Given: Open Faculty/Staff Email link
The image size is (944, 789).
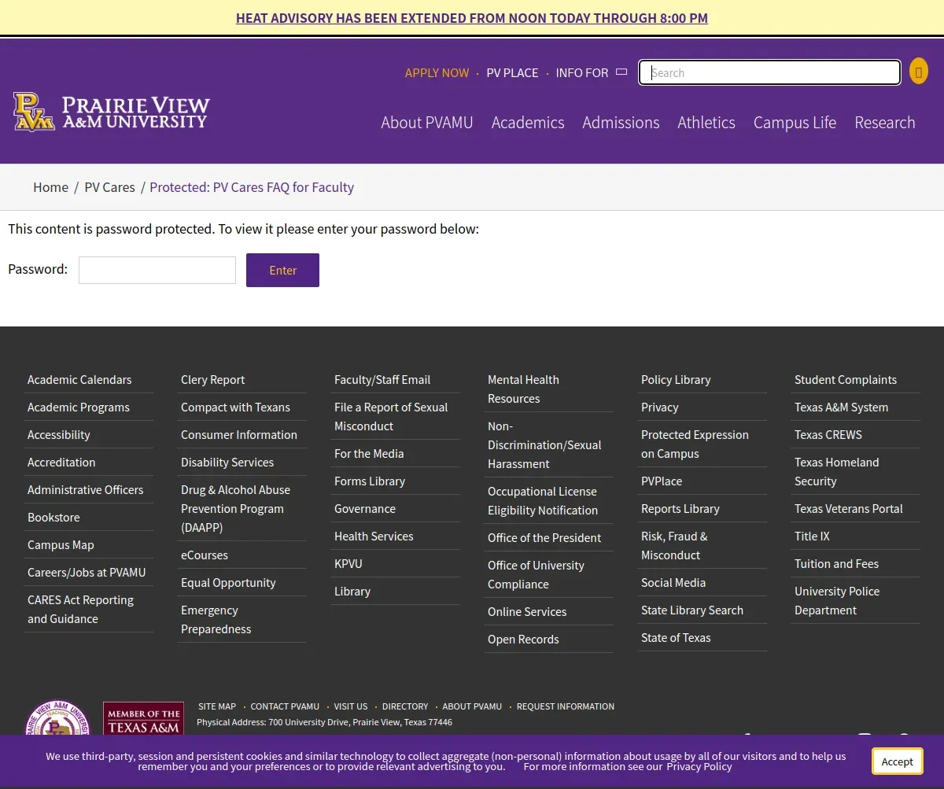Looking at the screenshot, I should click(382, 379).
